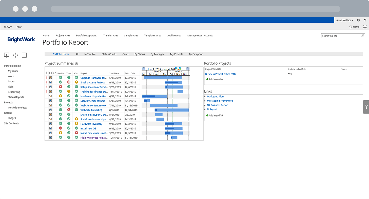Viewport: 369px width, 199px height.
Task: Open Small Systems Projects link
Action: pyautogui.click(x=93, y=82)
